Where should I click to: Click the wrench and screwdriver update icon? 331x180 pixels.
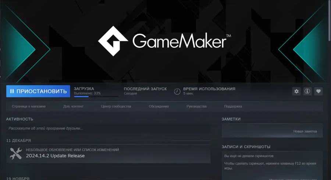[x=16, y=153]
